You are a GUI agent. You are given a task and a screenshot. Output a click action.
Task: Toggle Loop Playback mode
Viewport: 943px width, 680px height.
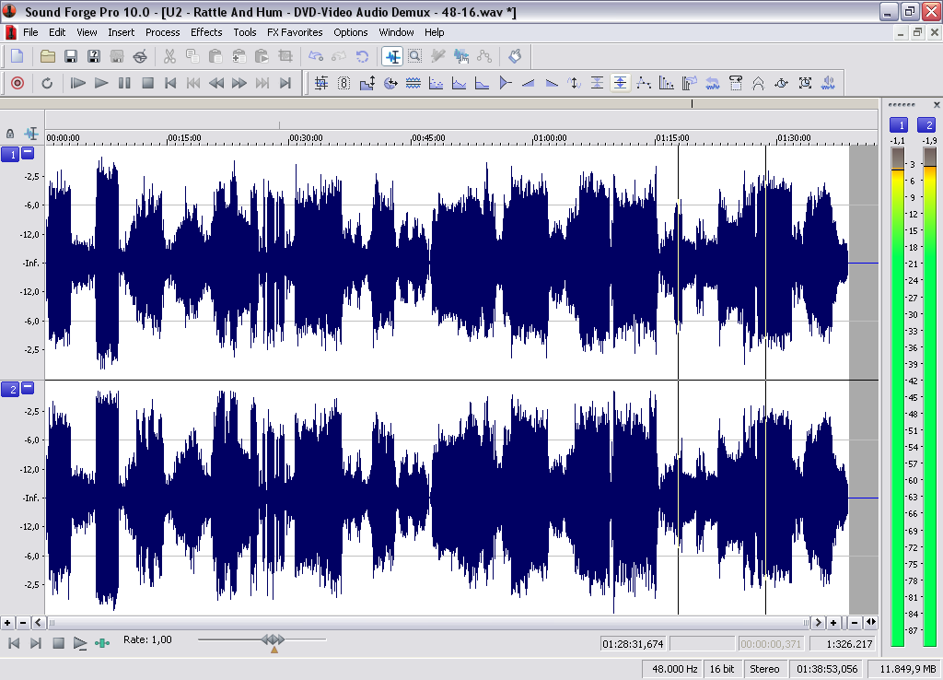47,83
